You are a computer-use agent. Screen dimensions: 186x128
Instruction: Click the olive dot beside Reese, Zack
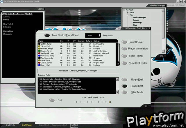point(39,61)
